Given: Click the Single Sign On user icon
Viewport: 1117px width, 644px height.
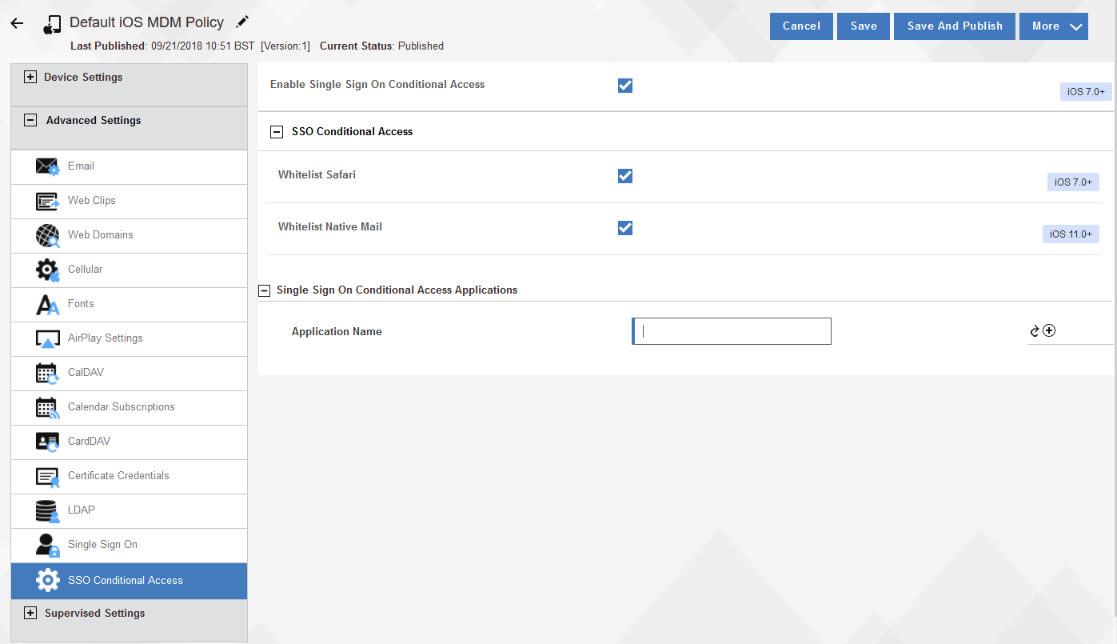Looking at the screenshot, I should click(x=47, y=545).
